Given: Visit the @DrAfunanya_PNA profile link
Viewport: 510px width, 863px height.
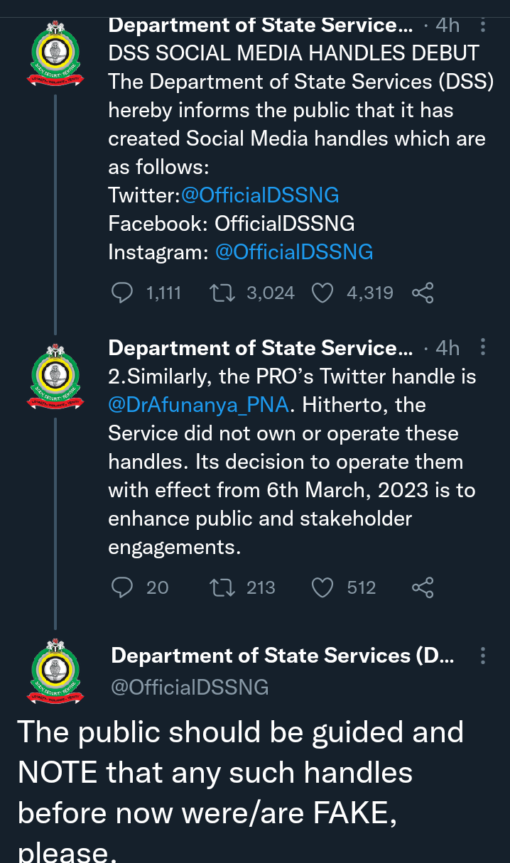Looking at the screenshot, I should click(x=199, y=405).
